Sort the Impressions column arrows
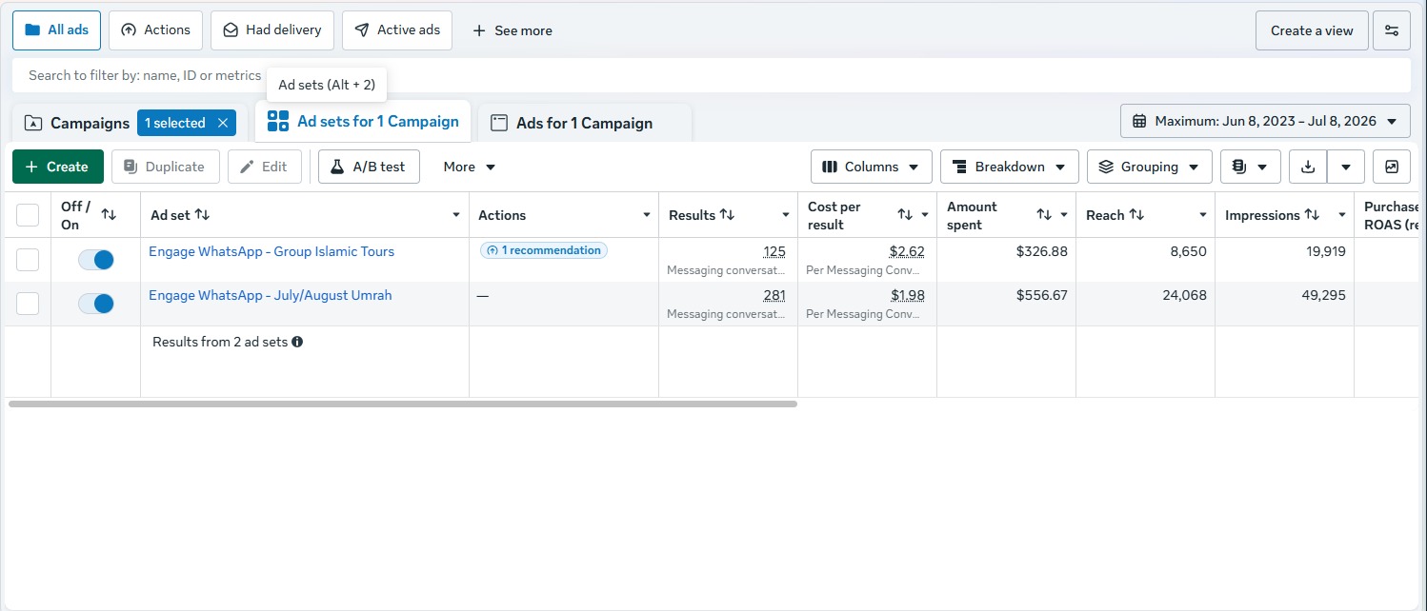 (x=1312, y=215)
